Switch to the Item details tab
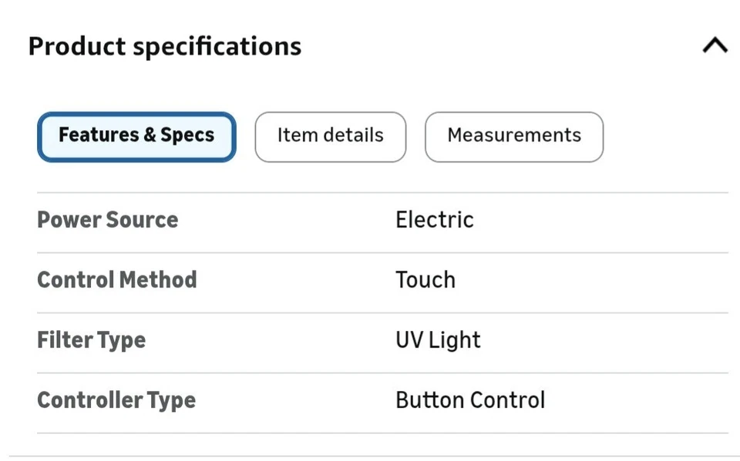Viewport: 740px width, 461px height. click(x=330, y=136)
